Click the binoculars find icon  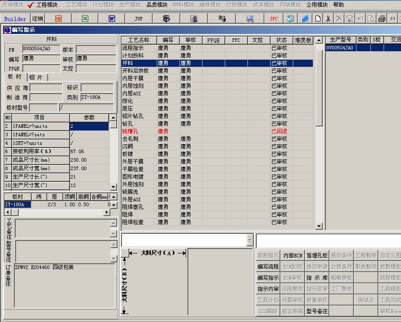pyautogui.click(x=393, y=19)
